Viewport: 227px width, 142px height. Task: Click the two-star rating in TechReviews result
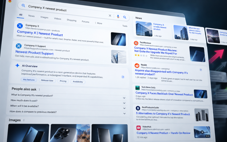point(141,55)
